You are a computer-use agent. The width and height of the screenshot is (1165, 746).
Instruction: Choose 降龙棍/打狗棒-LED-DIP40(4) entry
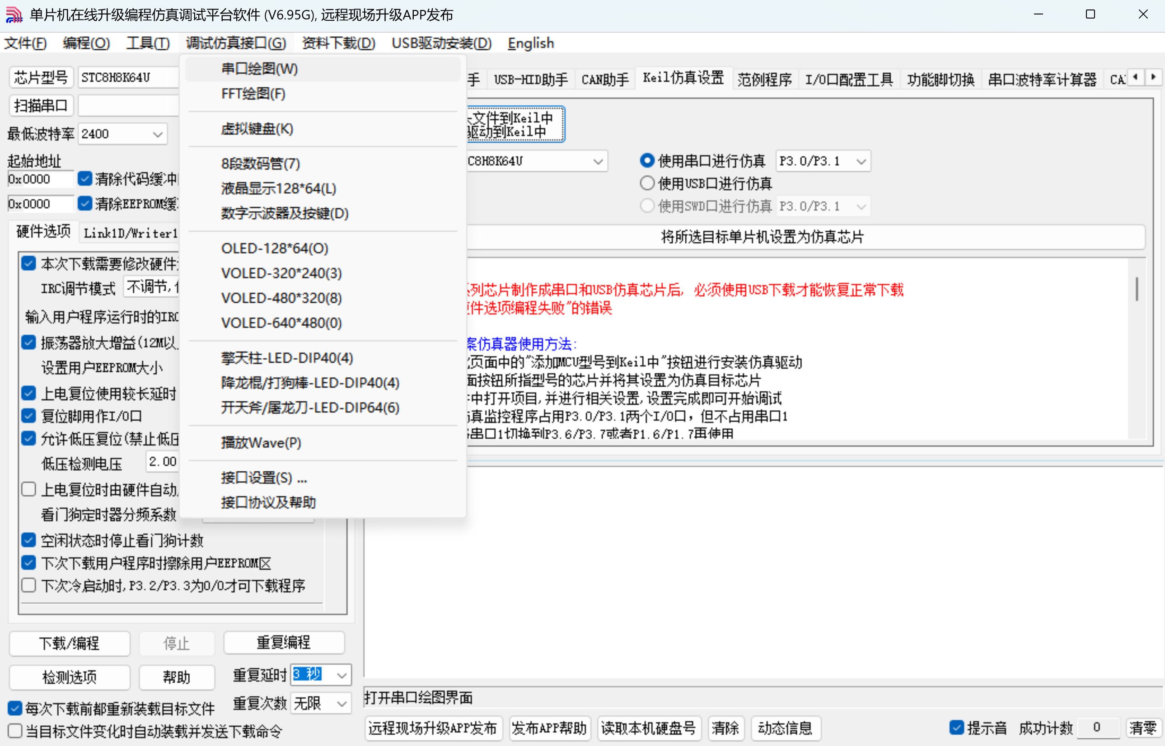[x=323, y=383]
